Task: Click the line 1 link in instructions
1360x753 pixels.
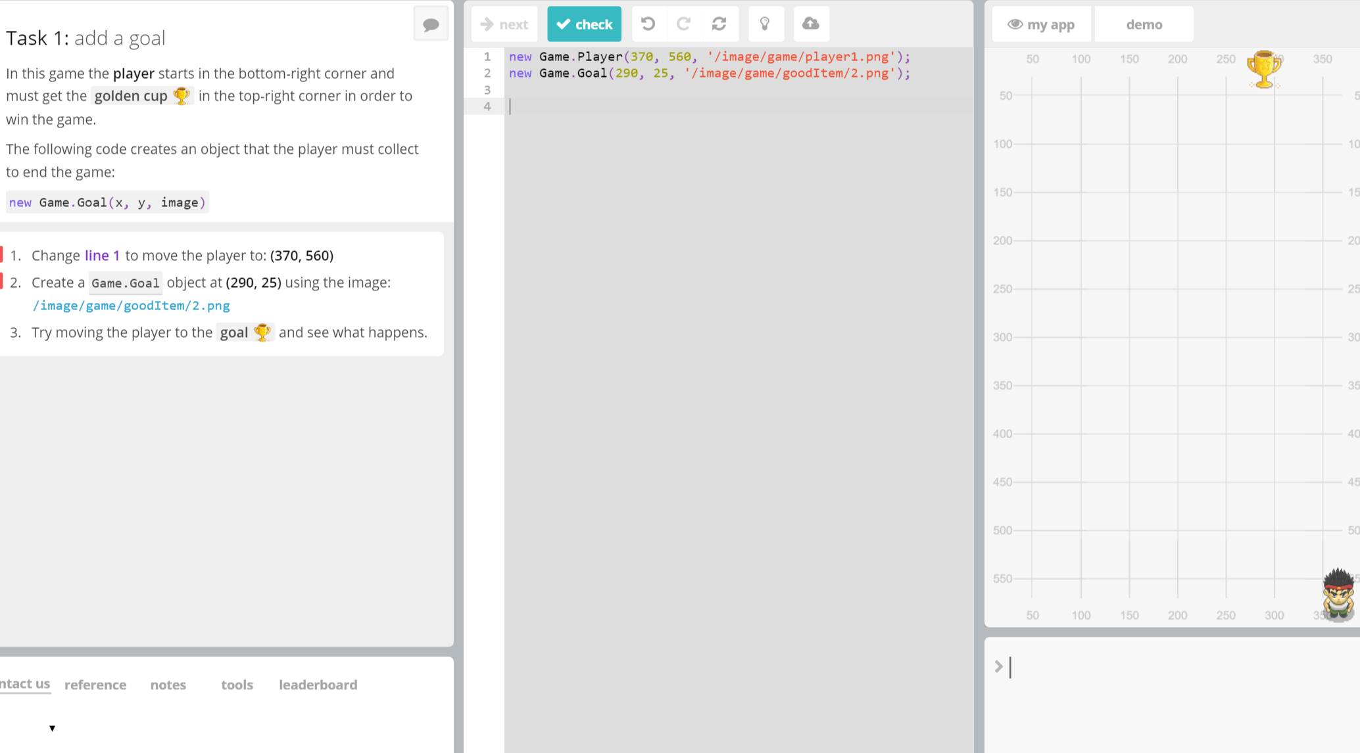Action: (x=102, y=256)
